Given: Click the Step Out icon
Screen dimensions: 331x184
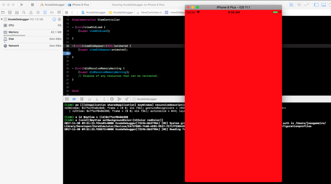Looking at the screenshot, I should point(104,99).
